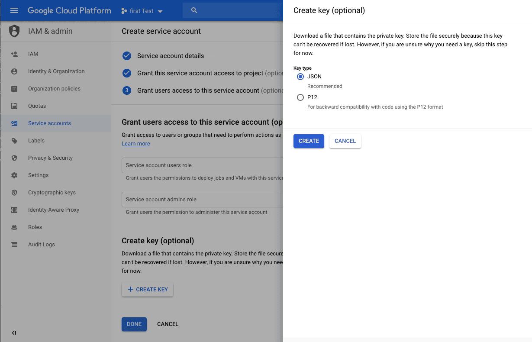Click the Quotas sidebar icon
Image resolution: width=532 pixels, height=342 pixels.
14,106
